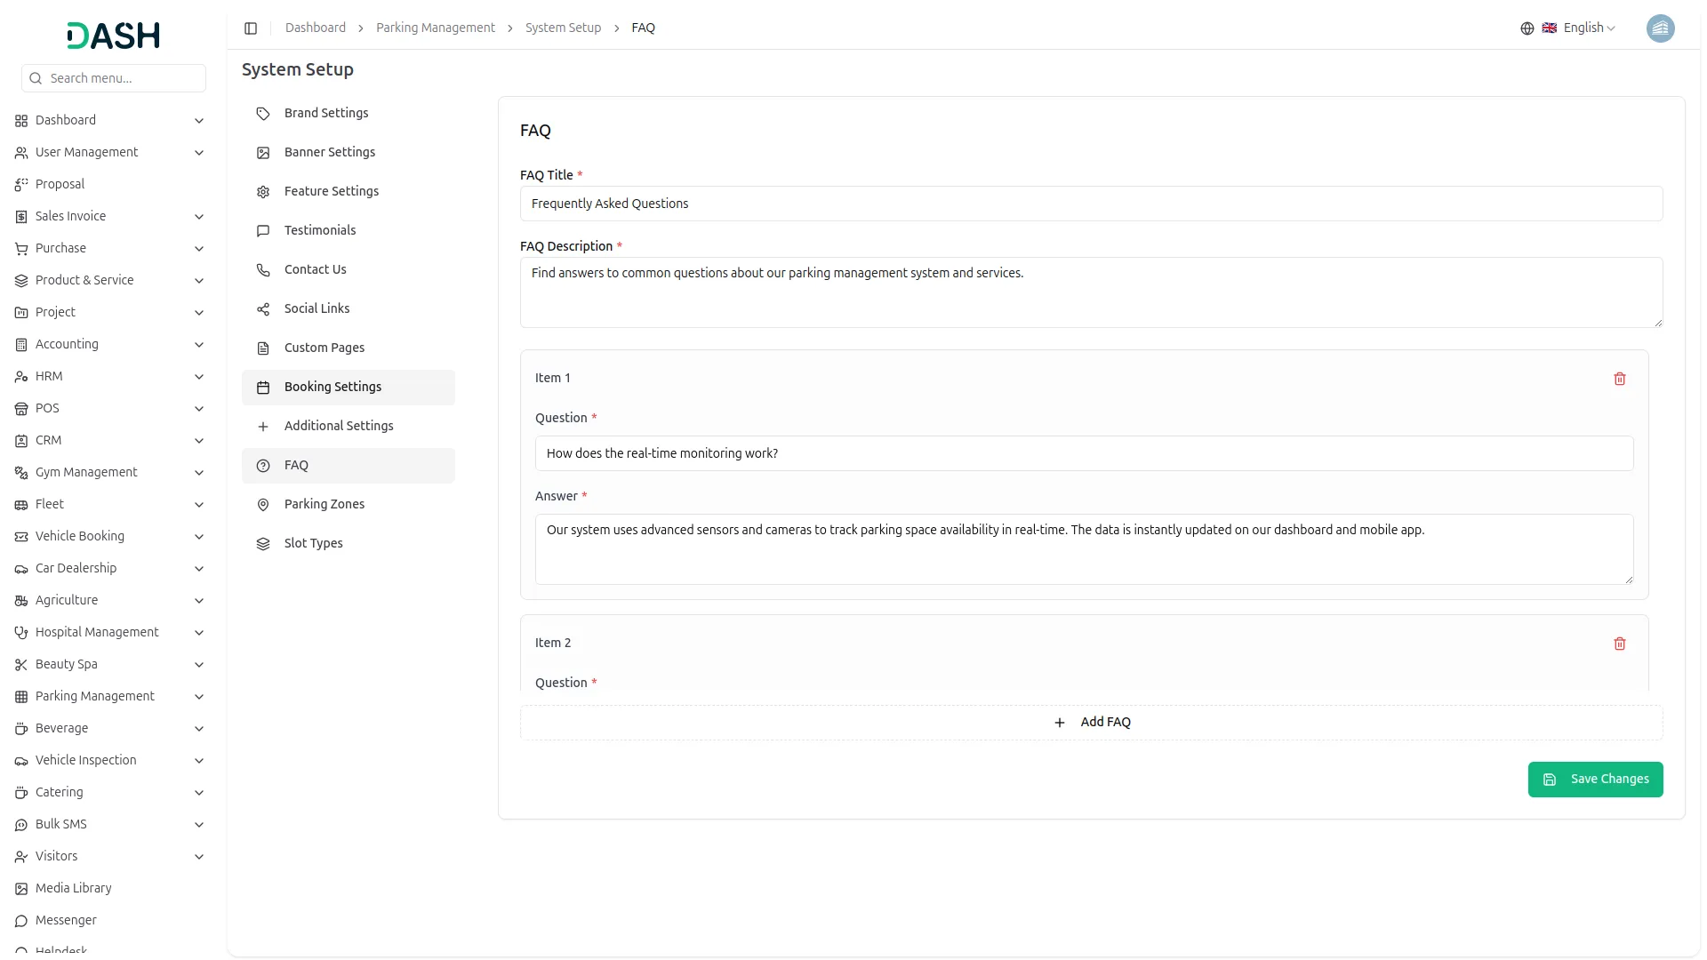Click the Save Changes button
Screen dimensions: 1707x960
coord(1595,780)
